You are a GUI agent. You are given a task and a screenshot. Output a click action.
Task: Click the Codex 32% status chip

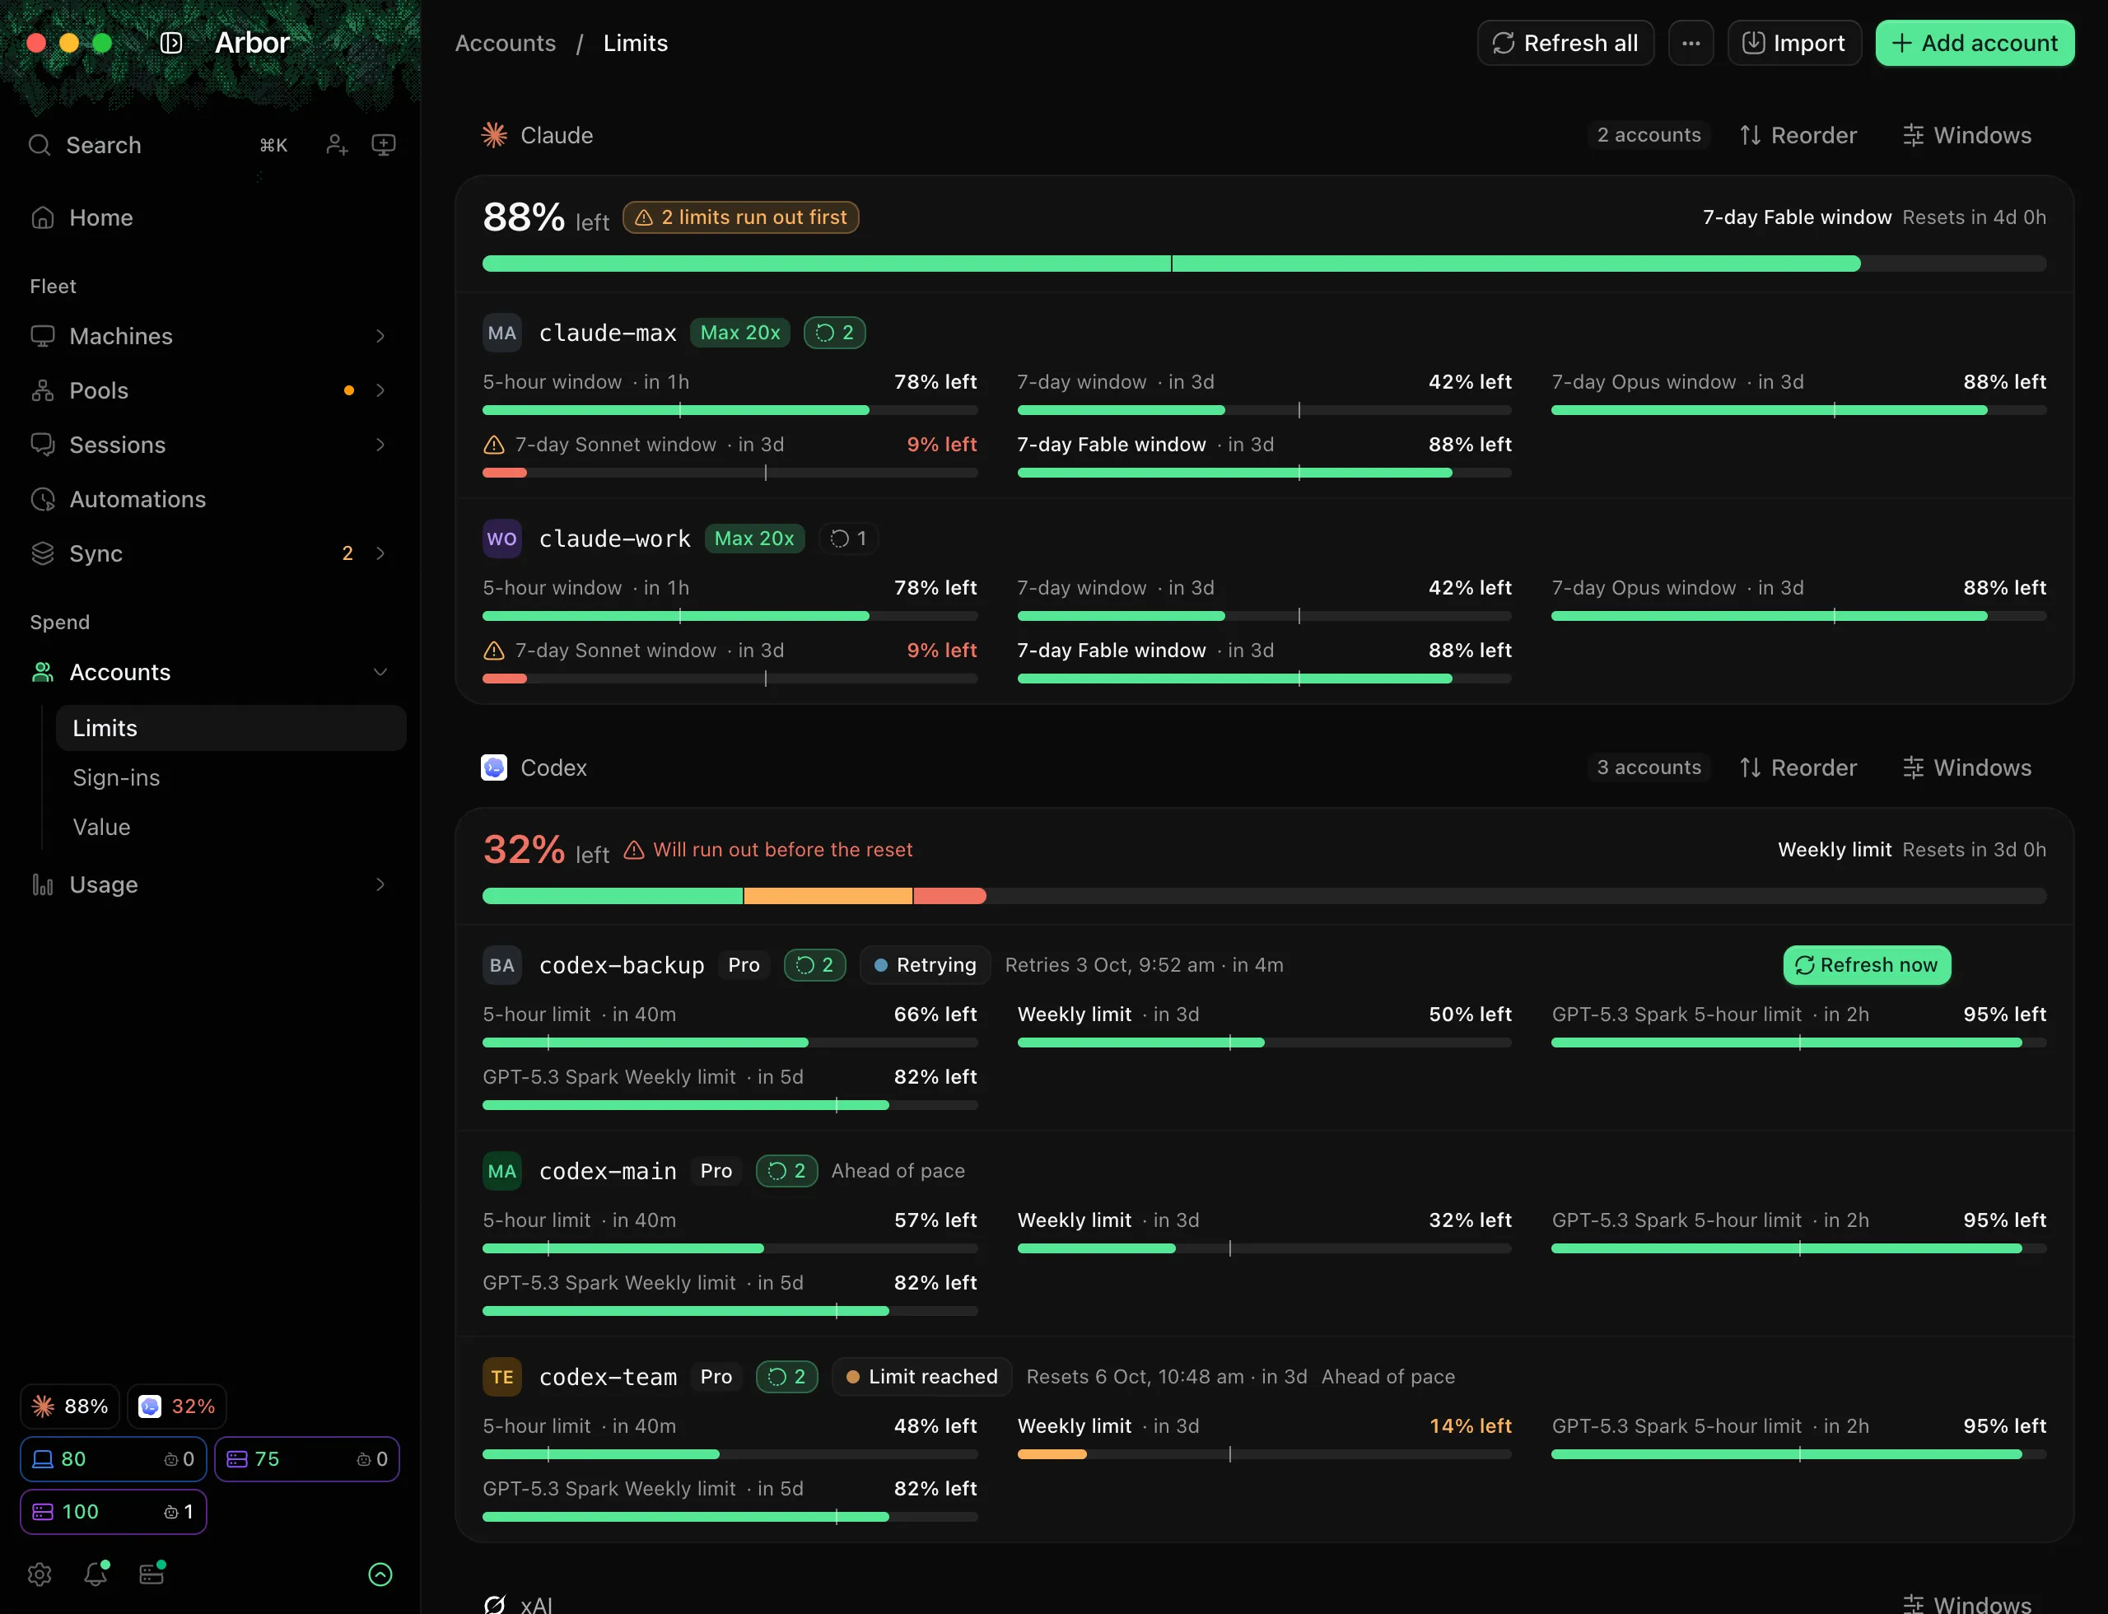click(177, 1406)
